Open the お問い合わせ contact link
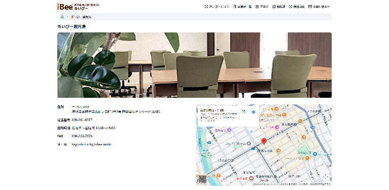This screenshot has height=190, width=389. click(319, 7)
